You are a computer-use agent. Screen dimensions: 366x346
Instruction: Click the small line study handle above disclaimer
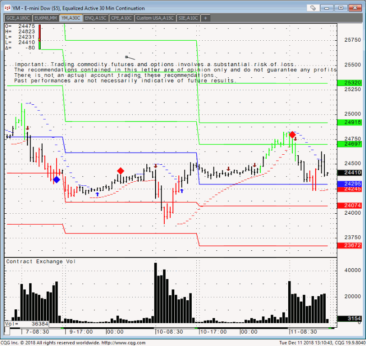point(126,57)
